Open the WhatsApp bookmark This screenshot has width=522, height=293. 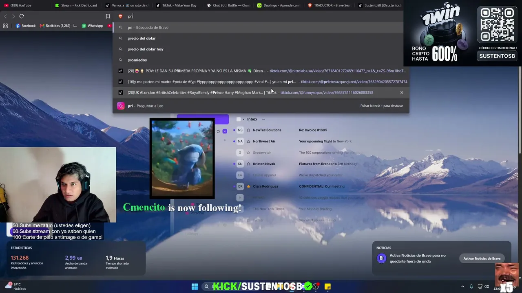tap(92, 26)
